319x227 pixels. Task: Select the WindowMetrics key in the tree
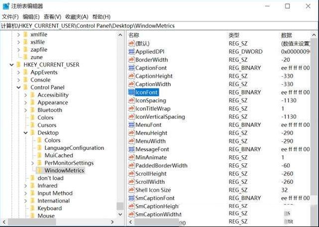click(x=64, y=171)
